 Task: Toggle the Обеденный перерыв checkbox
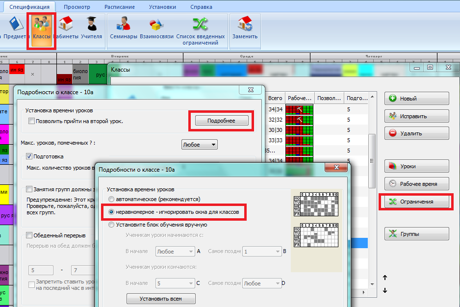[29, 235]
